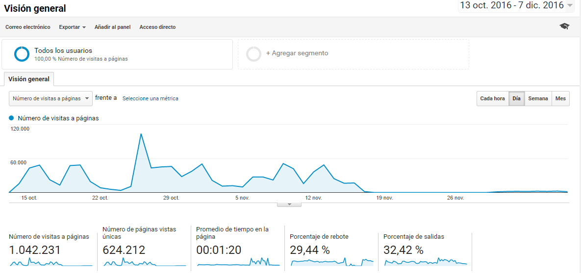The image size is (581, 273).
Task: Click the 32,42 % exit rate value
Action: tap(404, 250)
